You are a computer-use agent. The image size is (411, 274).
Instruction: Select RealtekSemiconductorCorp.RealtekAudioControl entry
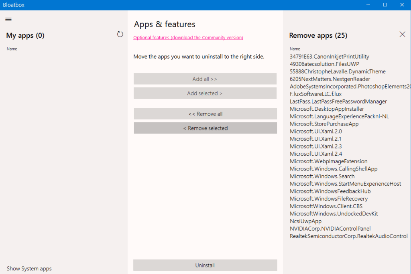point(349,236)
